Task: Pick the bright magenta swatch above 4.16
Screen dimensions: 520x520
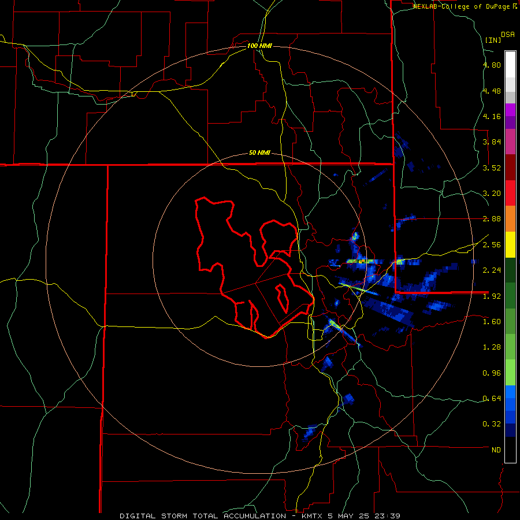Action: point(510,110)
